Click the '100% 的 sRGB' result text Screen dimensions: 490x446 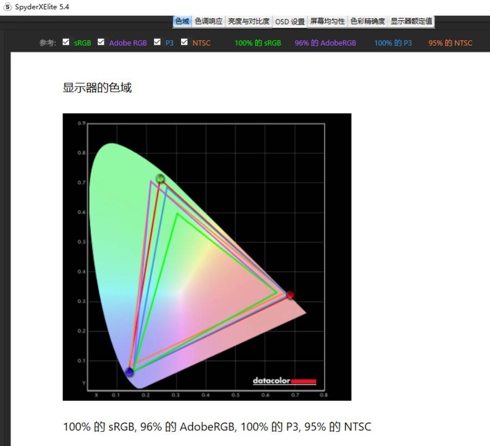[x=258, y=43]
